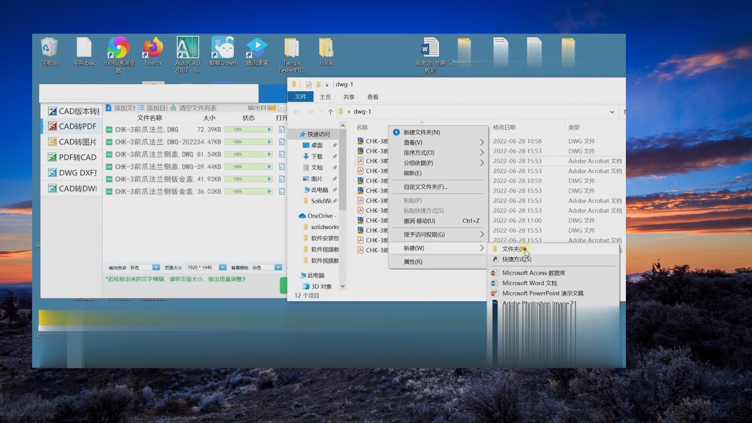Image resolution: width=752 pixels, height=423 pixels.
Task: Click the navigation pane scrollbar down arrow
Action: coord(343,286)
